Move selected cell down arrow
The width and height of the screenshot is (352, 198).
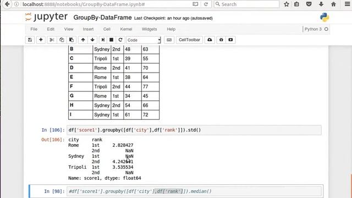click(92, 40)
